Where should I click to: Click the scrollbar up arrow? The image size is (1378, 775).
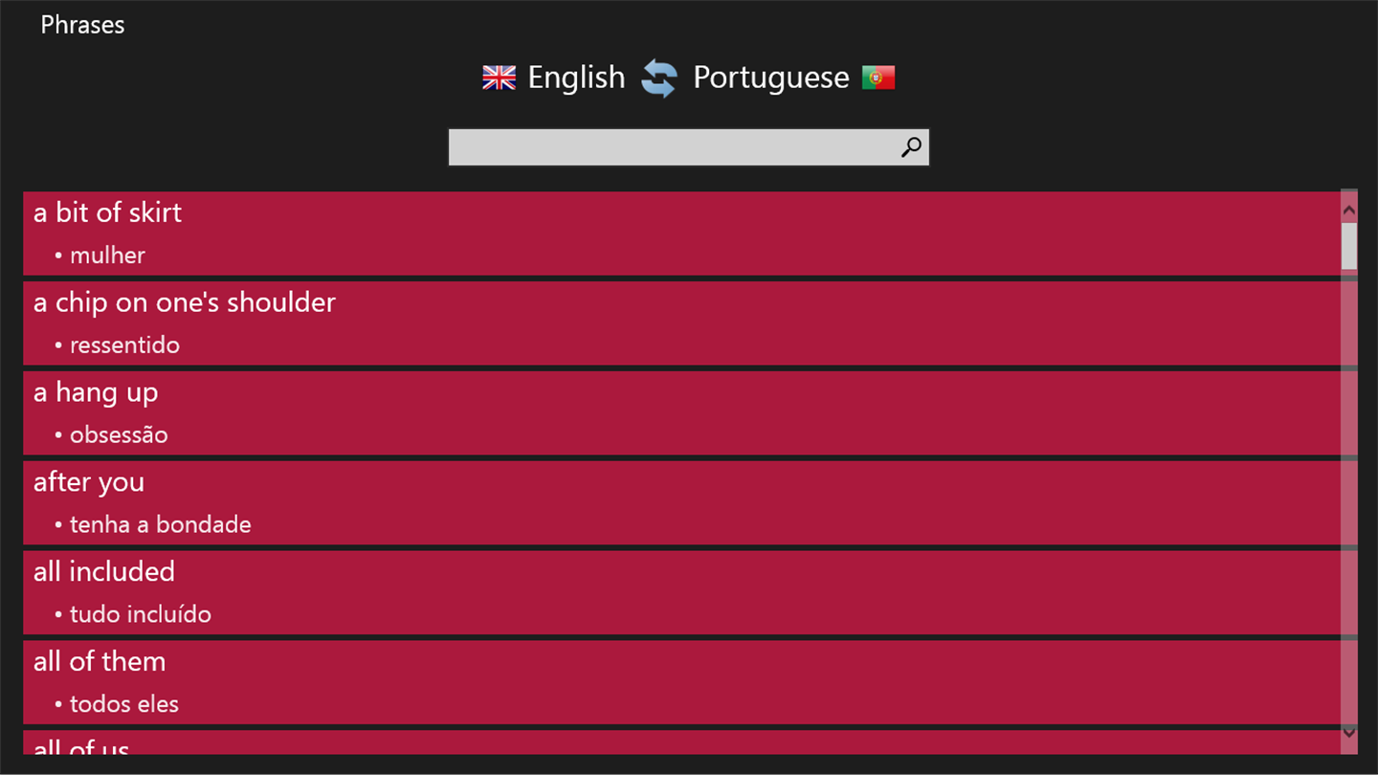1349,210
